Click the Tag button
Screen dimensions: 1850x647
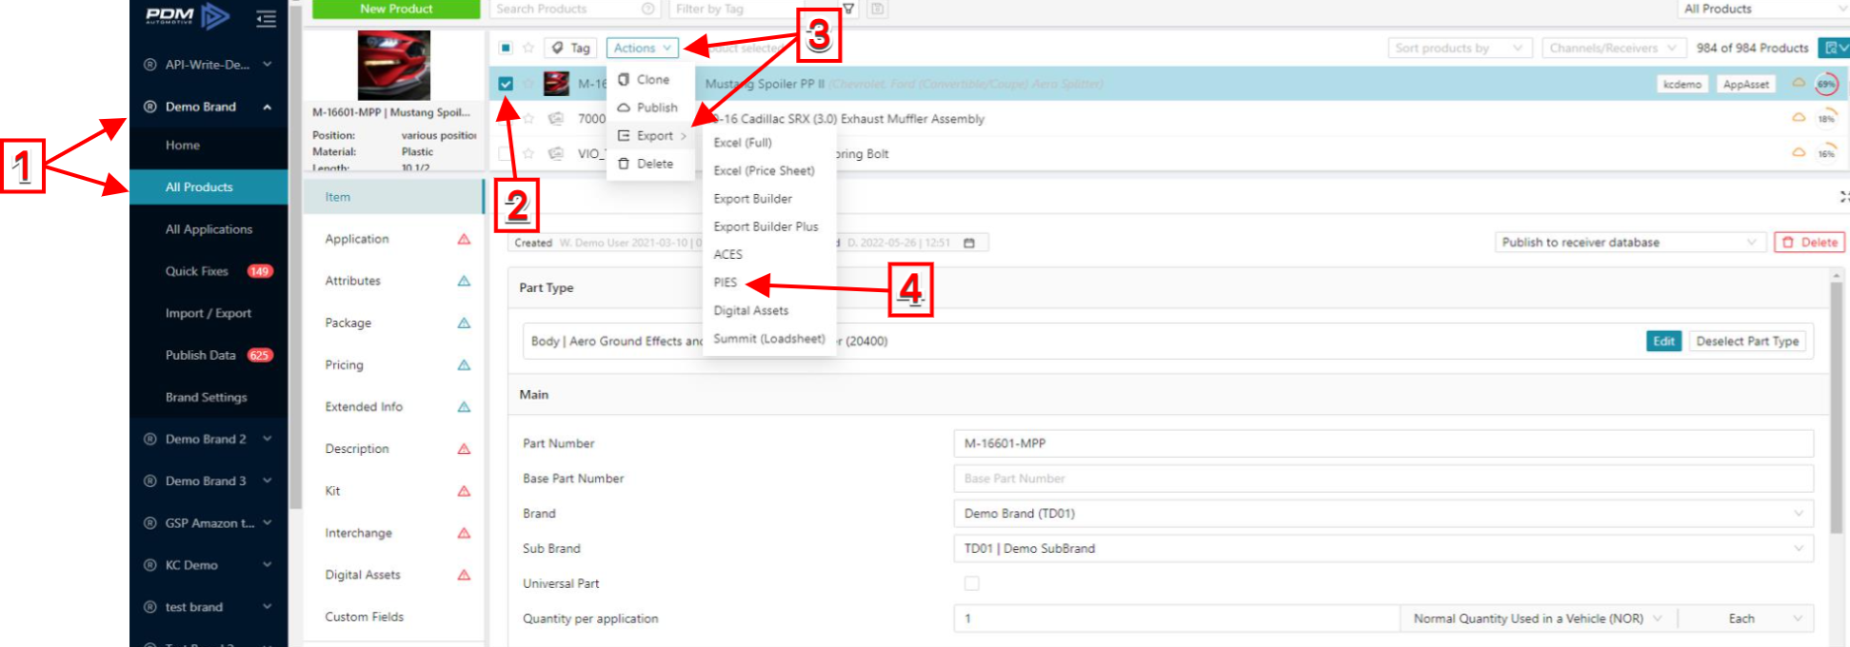pyautogui.click(x=571, y=48)
